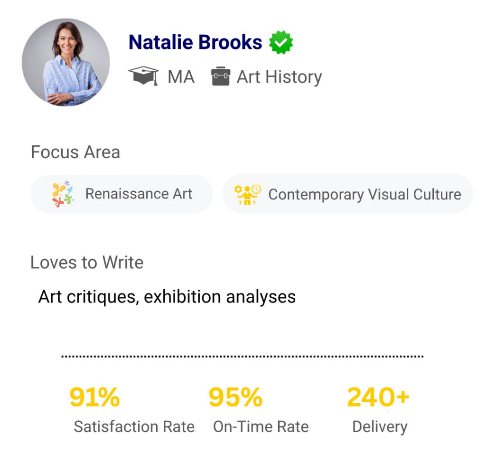Click the green verified badge icon

point(281,43)
